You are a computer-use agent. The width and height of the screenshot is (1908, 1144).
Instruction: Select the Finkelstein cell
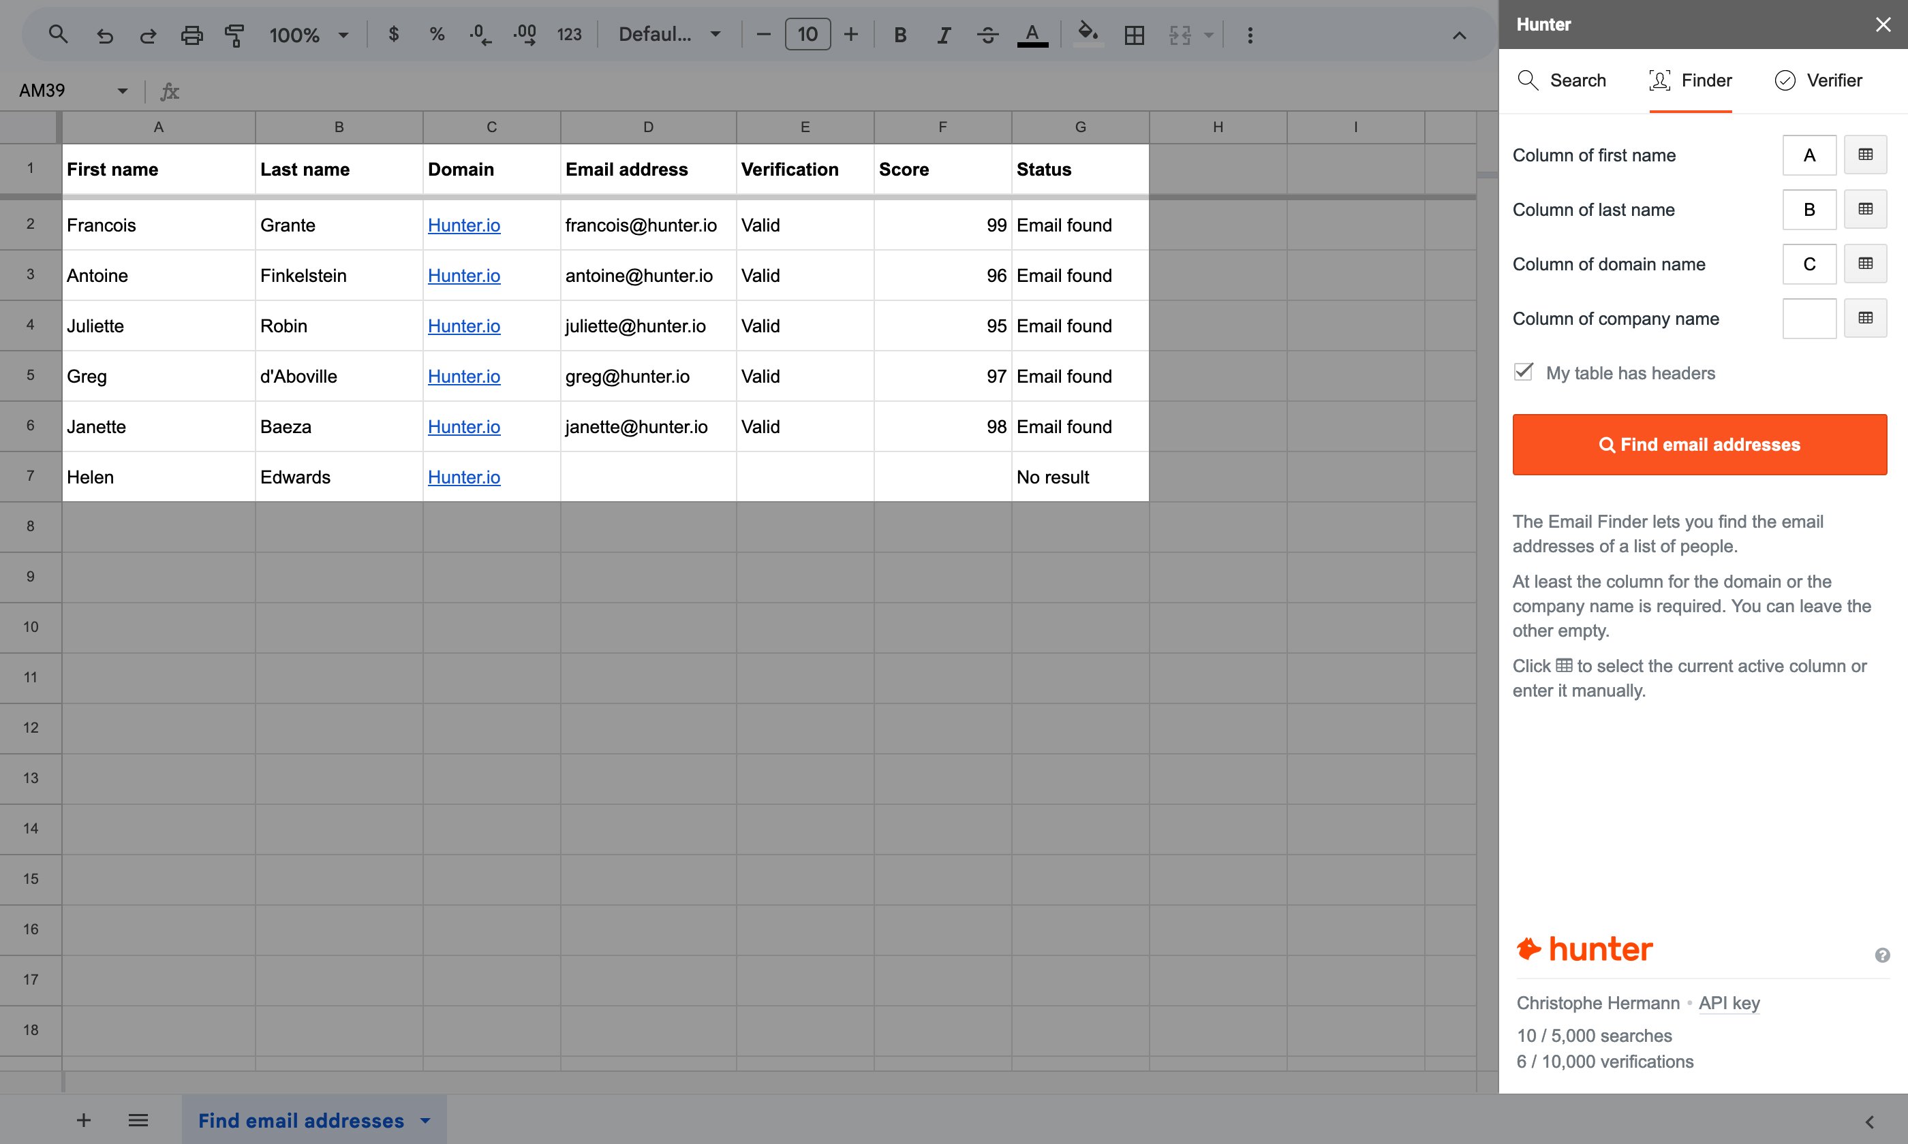coord(339,275)
